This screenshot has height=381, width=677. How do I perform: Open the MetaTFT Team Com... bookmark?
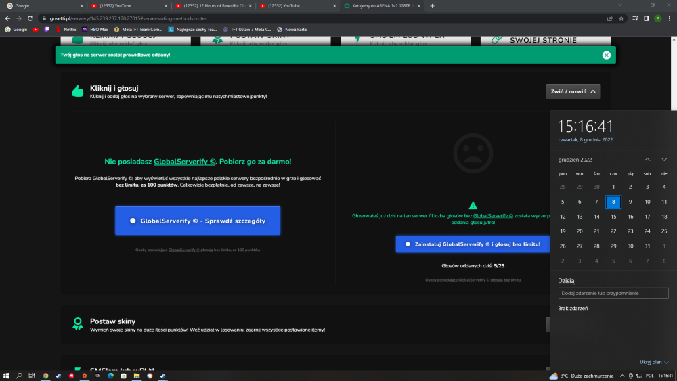click(138, 30)
